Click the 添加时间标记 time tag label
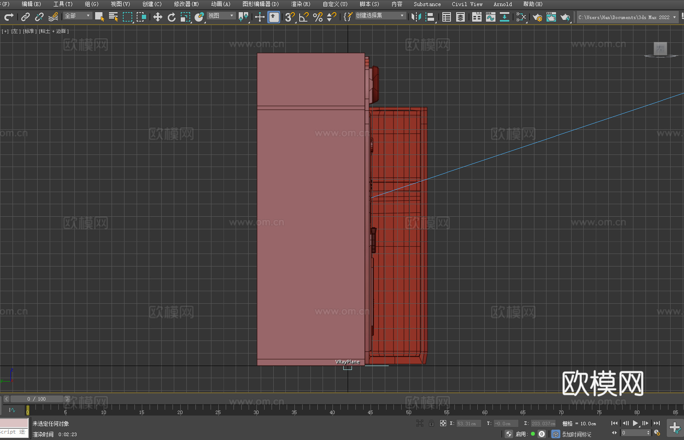 click(577, 434)
